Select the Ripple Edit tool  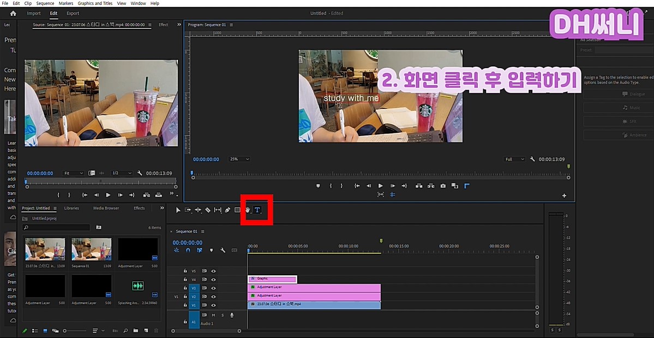pyautogui.click(x=197, y=210)
